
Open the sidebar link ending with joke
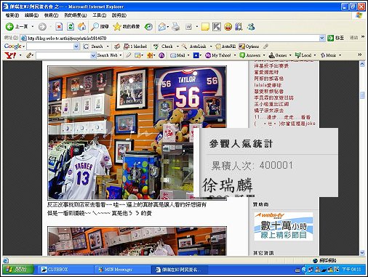click(284, 124)
